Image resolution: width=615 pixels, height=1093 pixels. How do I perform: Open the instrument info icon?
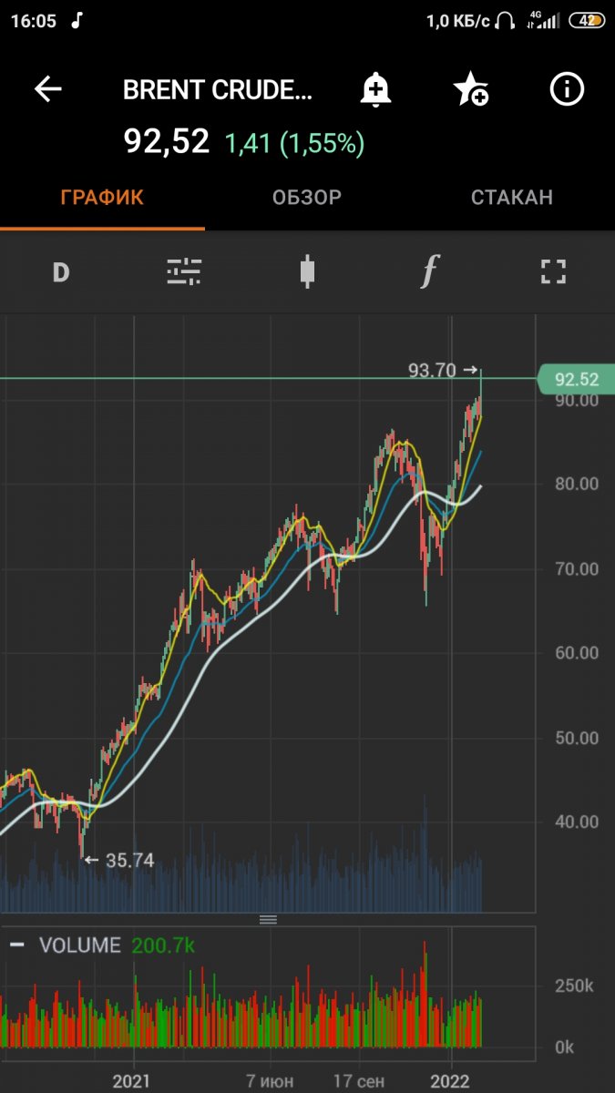pyautogui.click(x=567, y=89)
